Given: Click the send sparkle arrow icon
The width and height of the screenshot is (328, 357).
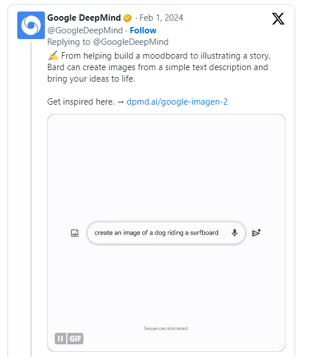Looking at the screenshot, I should [x=256, y=233].
